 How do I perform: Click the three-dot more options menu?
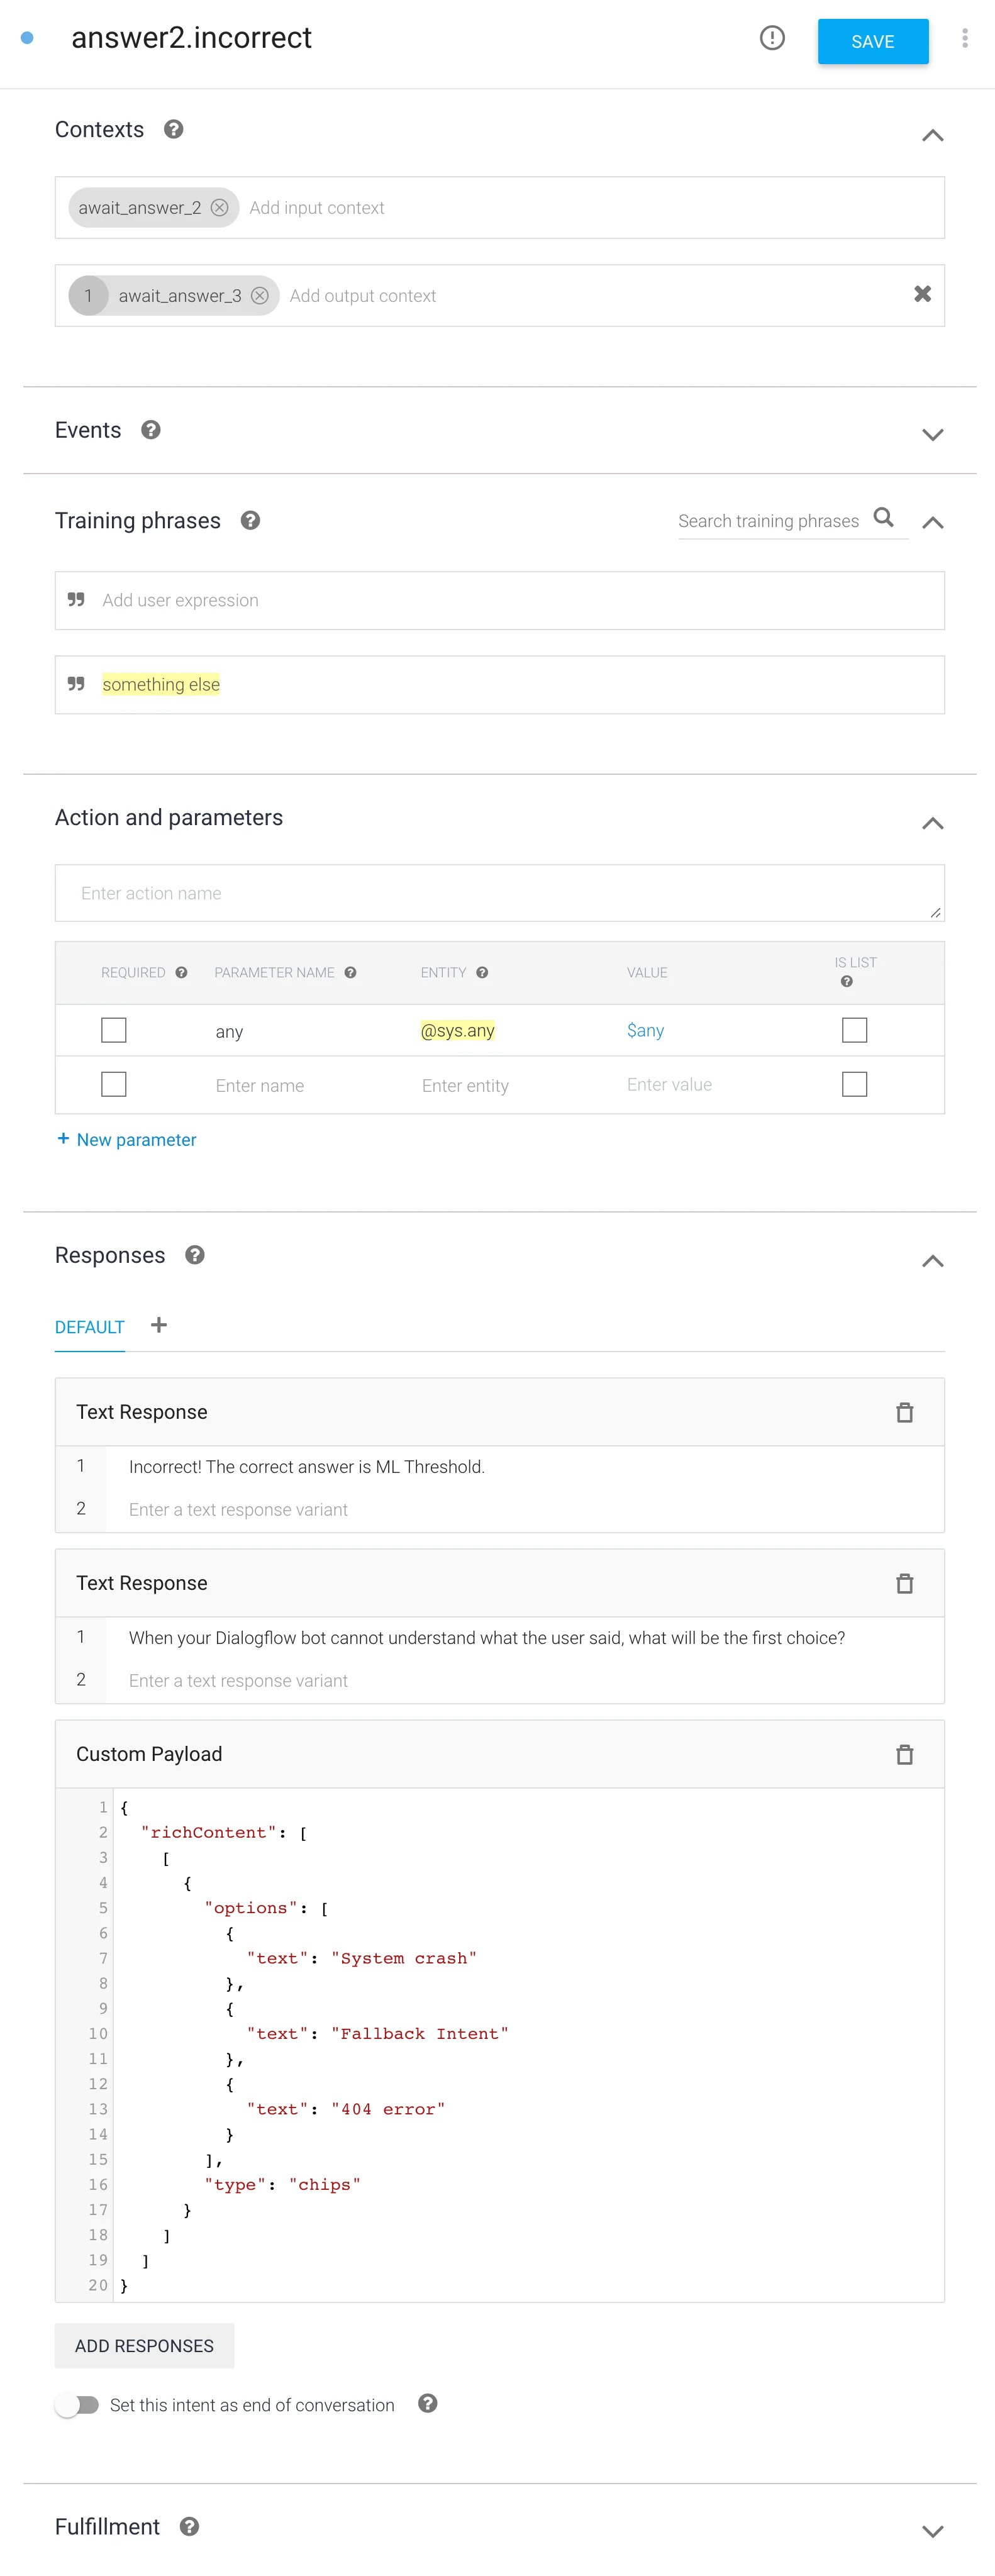(x=964, y=38)
